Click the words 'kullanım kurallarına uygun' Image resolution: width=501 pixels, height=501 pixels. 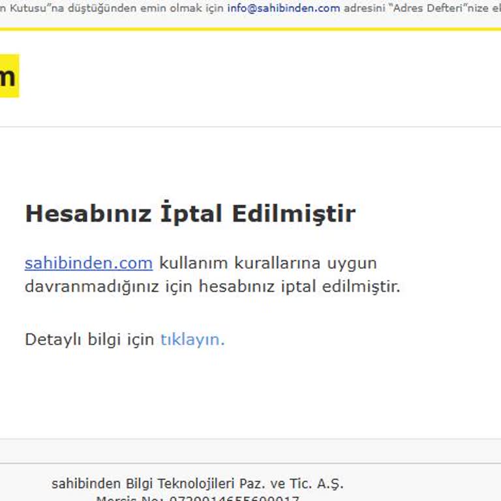[267, 264]
